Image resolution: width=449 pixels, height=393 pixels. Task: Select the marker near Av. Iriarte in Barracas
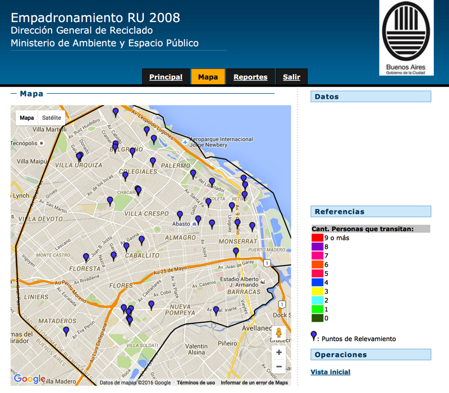(x=216, y=310)
